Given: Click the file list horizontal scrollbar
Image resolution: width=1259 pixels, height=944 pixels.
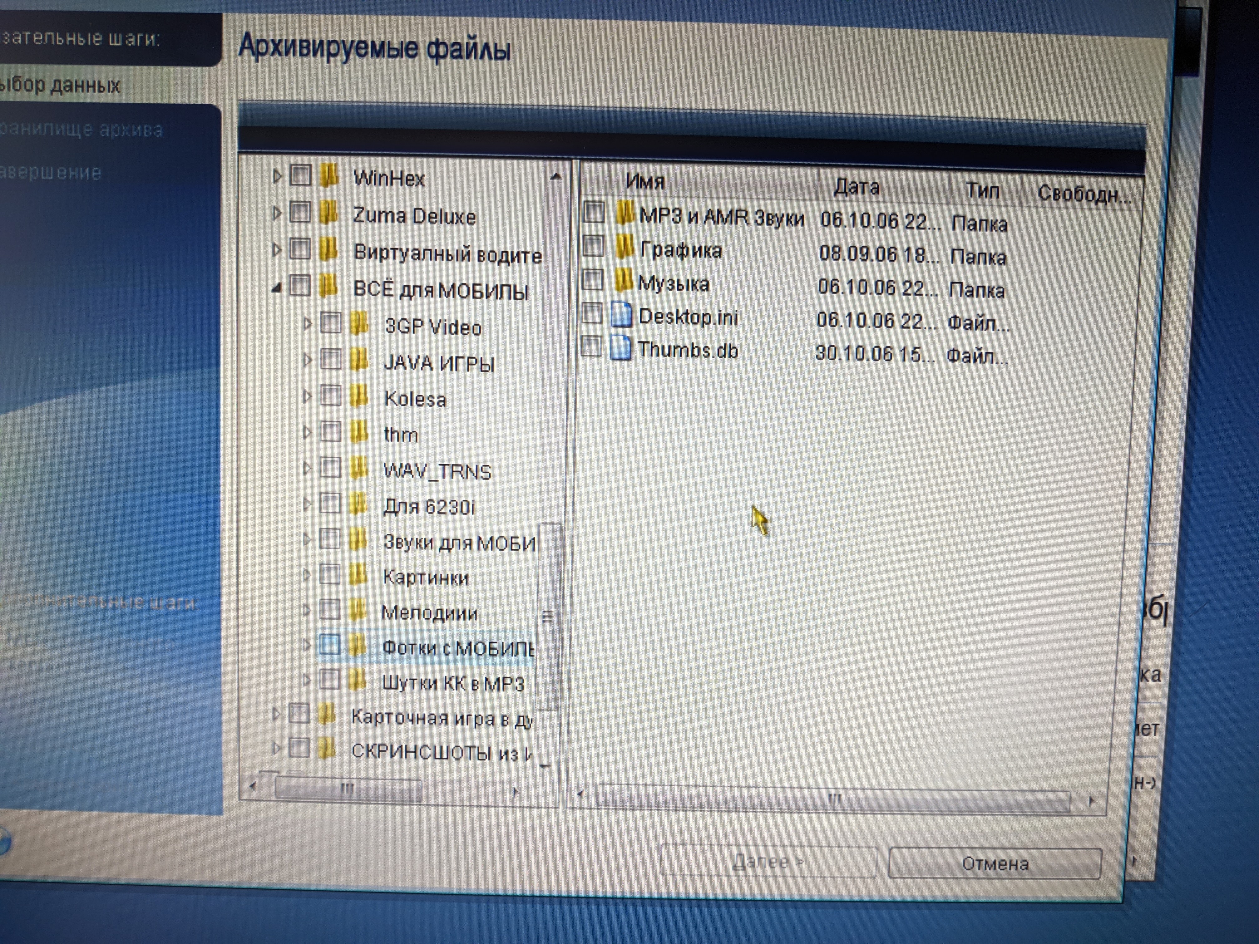Looking at the screenshot, I should [834, 798].
